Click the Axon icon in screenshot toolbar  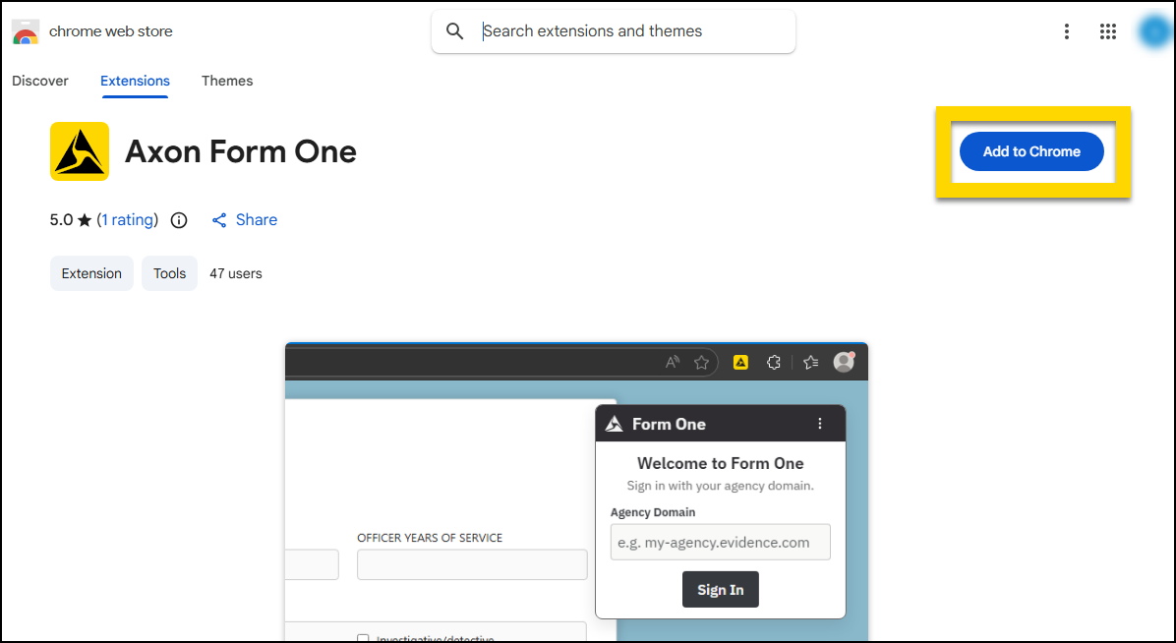point(740,362)
